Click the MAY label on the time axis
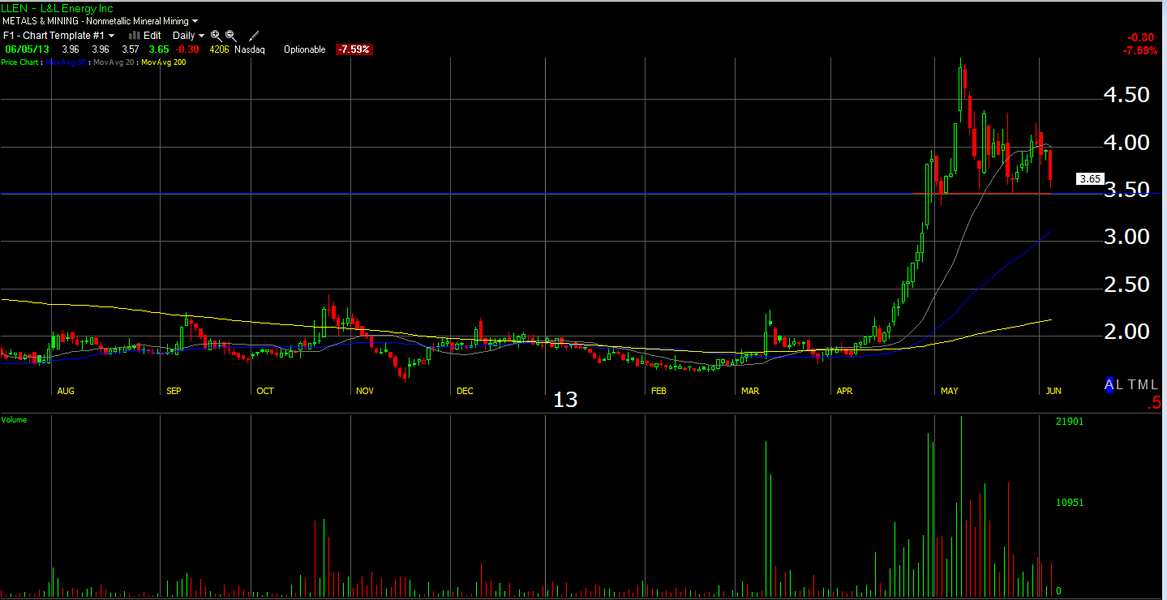 coord(949,391)
